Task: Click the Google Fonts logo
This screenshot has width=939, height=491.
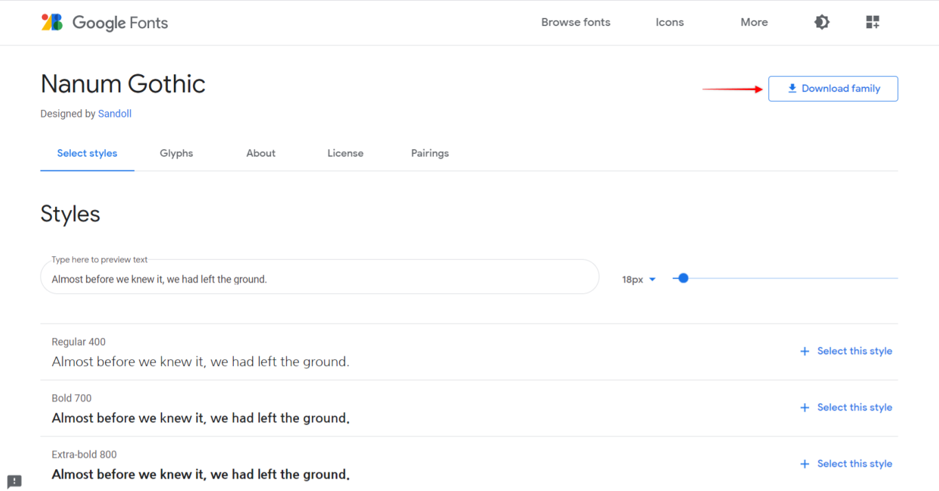Action: tap(104, 23)
